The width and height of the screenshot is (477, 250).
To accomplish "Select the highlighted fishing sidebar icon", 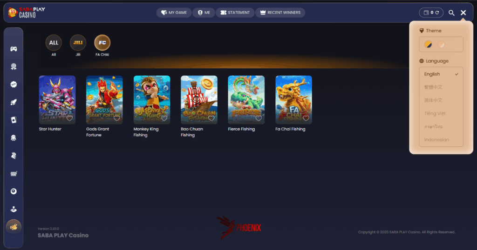I will (x=14, y=227).
